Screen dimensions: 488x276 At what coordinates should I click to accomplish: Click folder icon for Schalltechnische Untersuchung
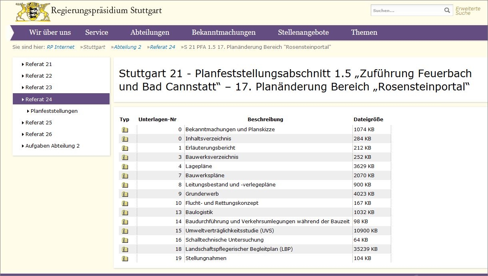point(125,240)
